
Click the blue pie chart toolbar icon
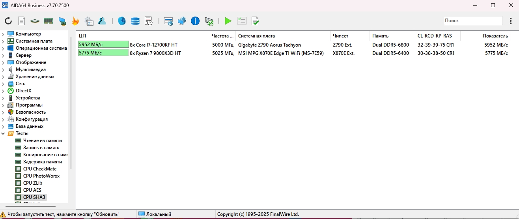coord(122,21)
